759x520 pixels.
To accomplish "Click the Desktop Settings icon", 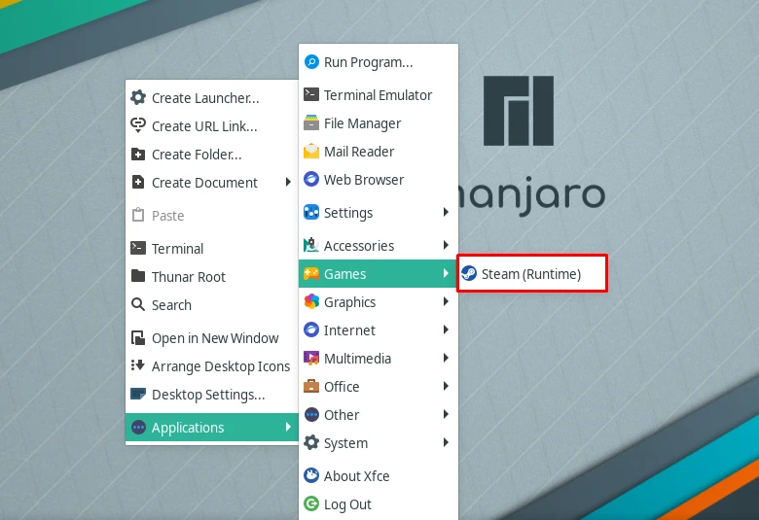I will 138,395.
